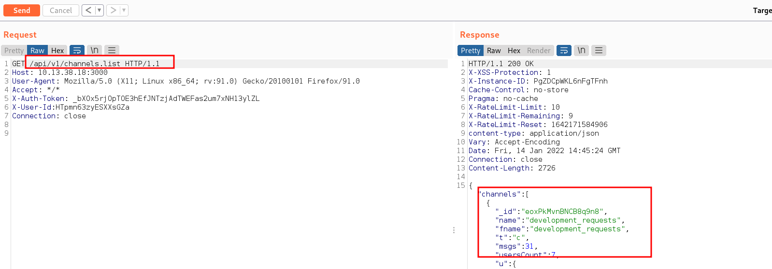This screenshot has width=772, height=269.
Task: Switch Response view to Raw tab
Action: 494,50
